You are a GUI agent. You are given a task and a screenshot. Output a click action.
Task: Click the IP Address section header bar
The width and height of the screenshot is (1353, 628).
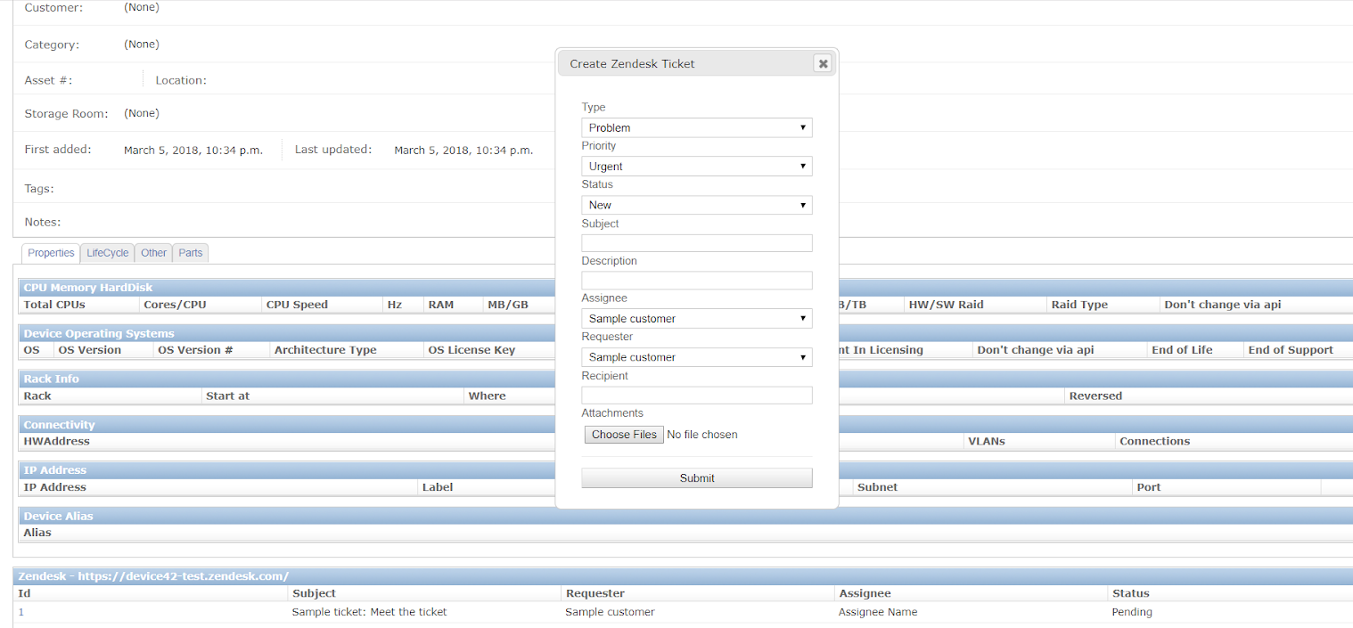pos(685,470)
